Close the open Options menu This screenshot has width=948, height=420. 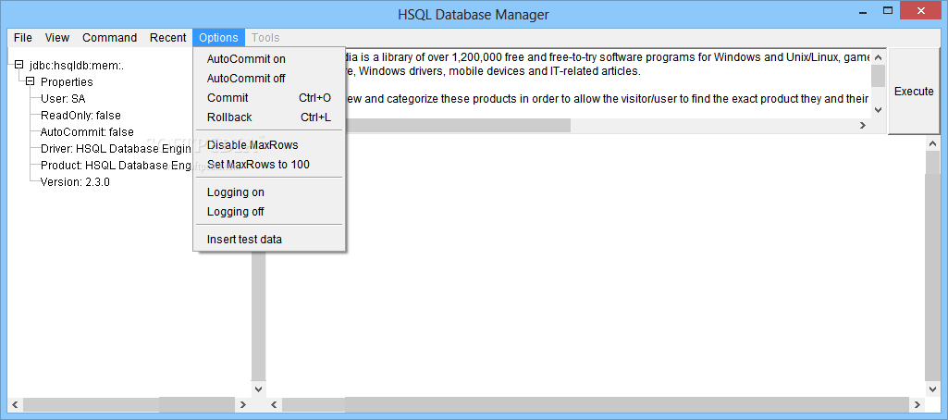pyautogui.click(x=219, y=38)
